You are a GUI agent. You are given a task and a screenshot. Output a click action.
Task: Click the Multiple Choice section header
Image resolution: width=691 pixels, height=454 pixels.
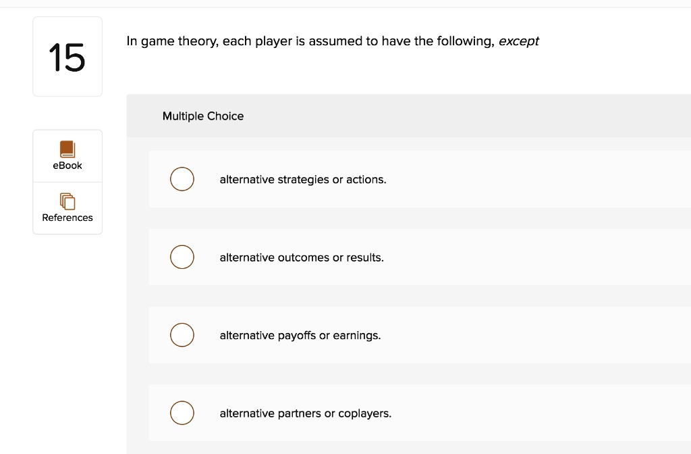[x=203, y=116]
